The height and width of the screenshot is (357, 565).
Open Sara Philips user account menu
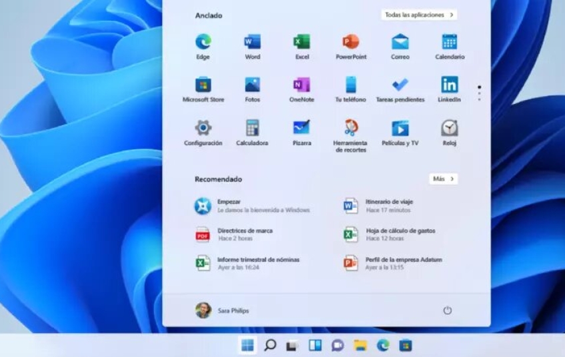point(223,310)
